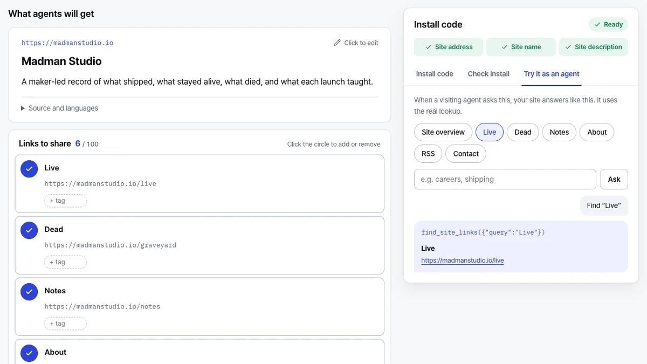Click the madmanstudio.io/live URL in Live card
Screen dimensions: 647x364
[100, 183]
